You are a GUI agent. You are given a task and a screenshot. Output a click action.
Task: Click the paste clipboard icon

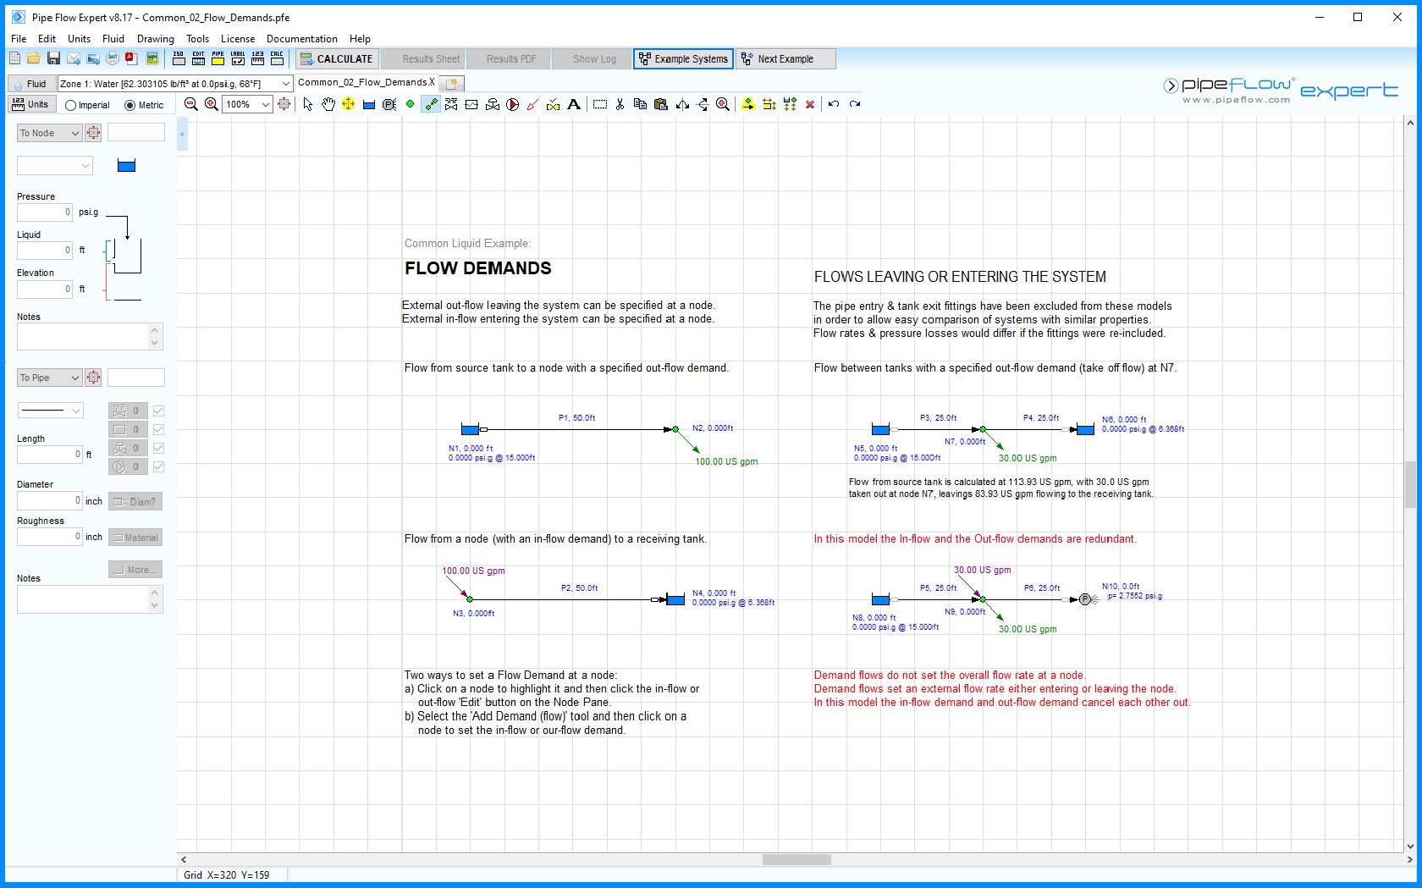pyautogui.click(x=661, y=104)
